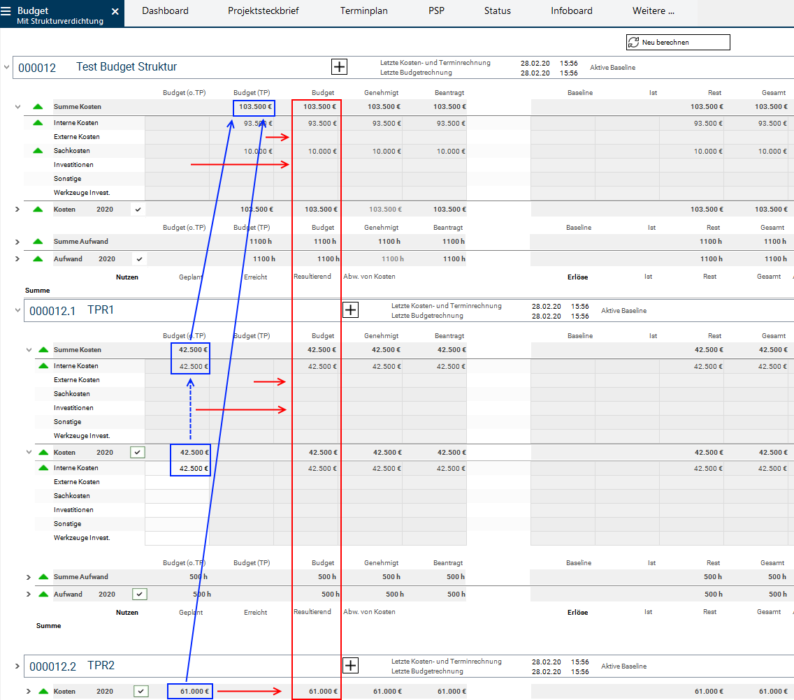Click the green triangle beside TPR2 Kosten 2020
Screen dimensions: 794x700
[43, 692]
